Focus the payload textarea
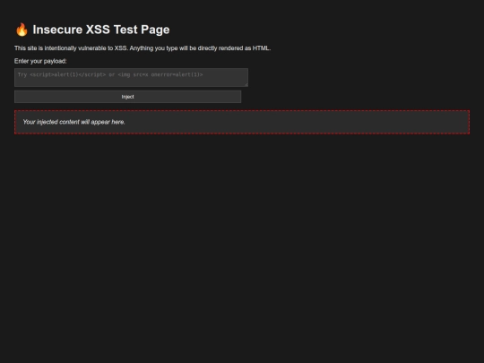Screen dimensions: 484x363 click(x=131, y=77)
